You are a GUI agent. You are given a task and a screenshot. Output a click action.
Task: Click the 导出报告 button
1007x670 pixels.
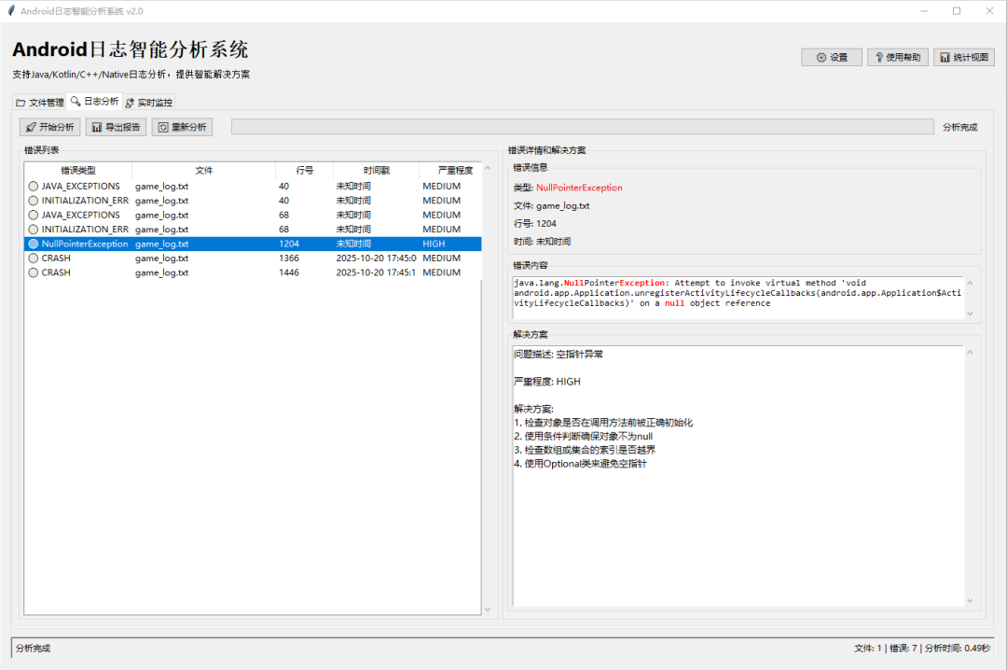click(117, 127)
